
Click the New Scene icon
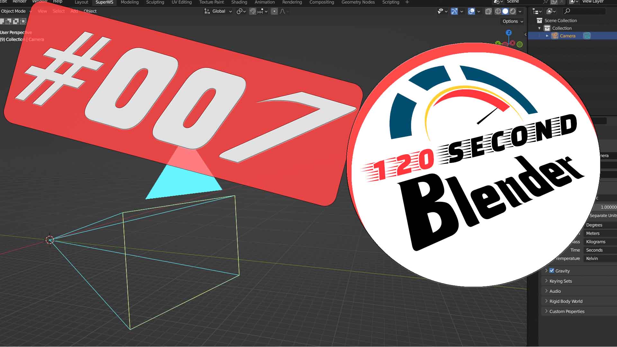(554, 2)
